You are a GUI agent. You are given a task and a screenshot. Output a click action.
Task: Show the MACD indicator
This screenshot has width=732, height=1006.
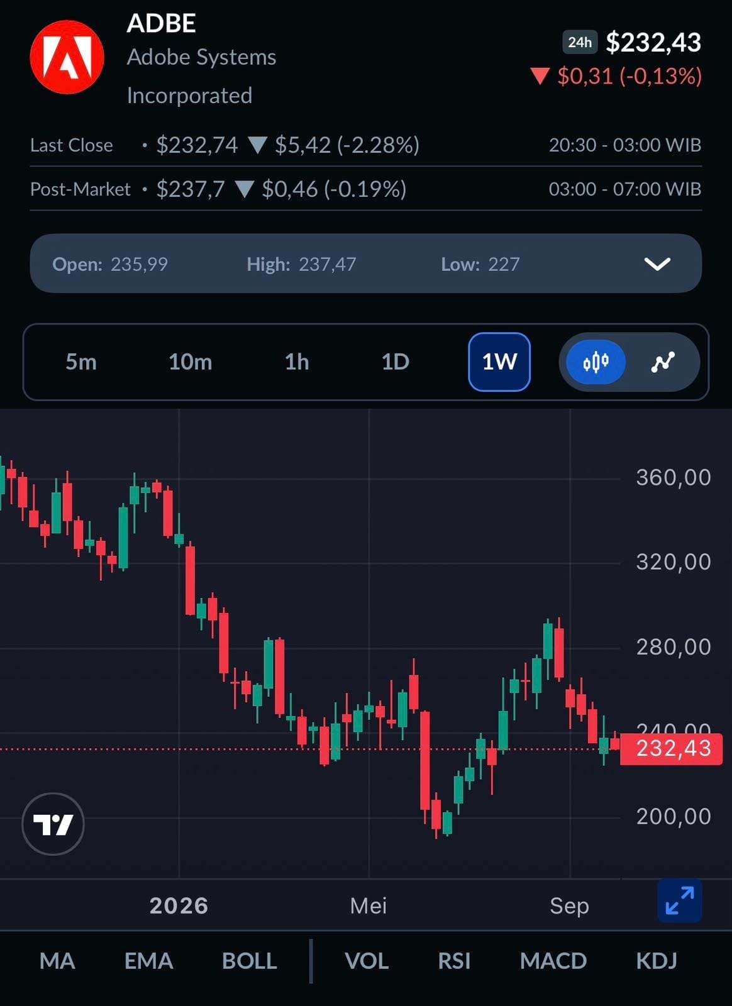553,961
